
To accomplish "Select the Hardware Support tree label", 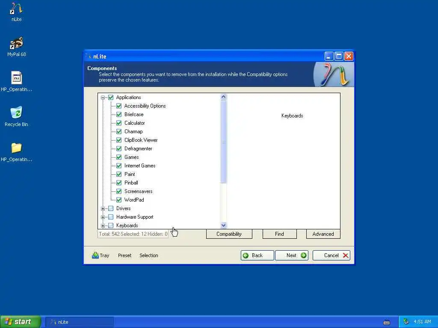I will click(135, 217).
